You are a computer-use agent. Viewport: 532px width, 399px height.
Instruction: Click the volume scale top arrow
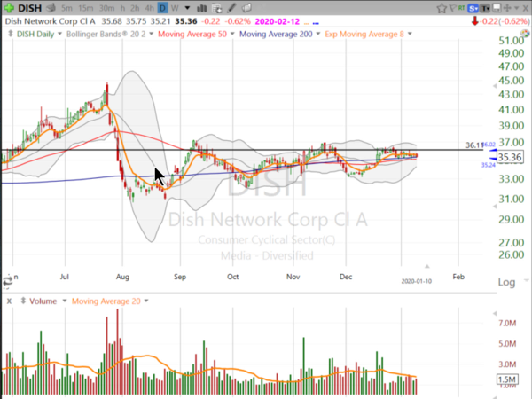(495, 313)
